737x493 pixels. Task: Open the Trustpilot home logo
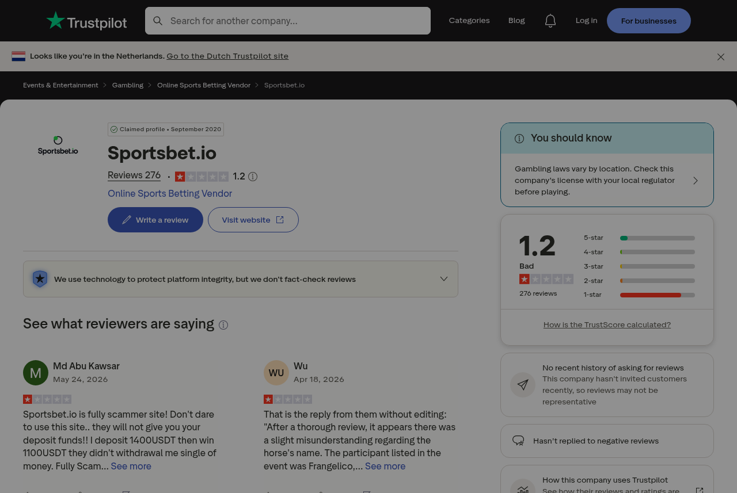(86, 21)
